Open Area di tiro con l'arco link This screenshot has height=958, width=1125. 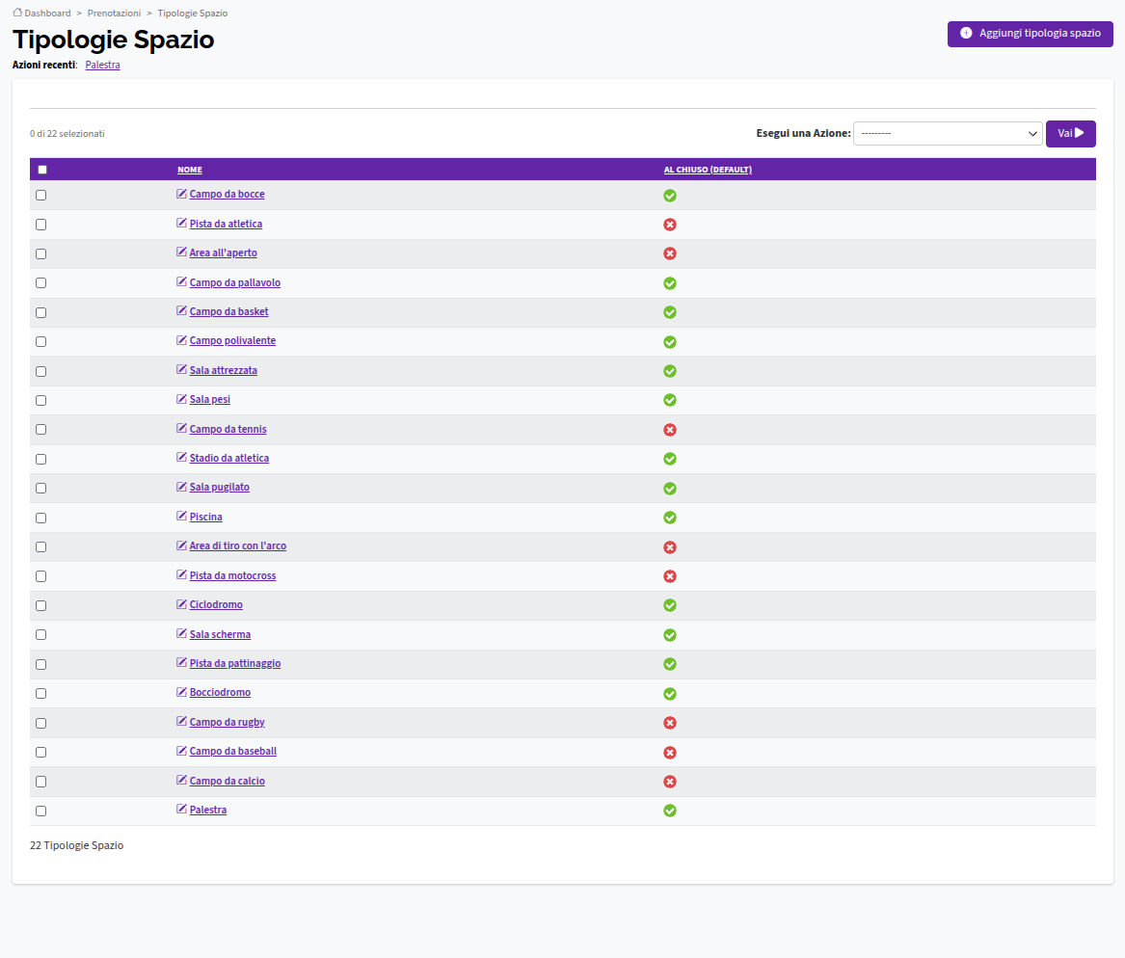(237, 546)
